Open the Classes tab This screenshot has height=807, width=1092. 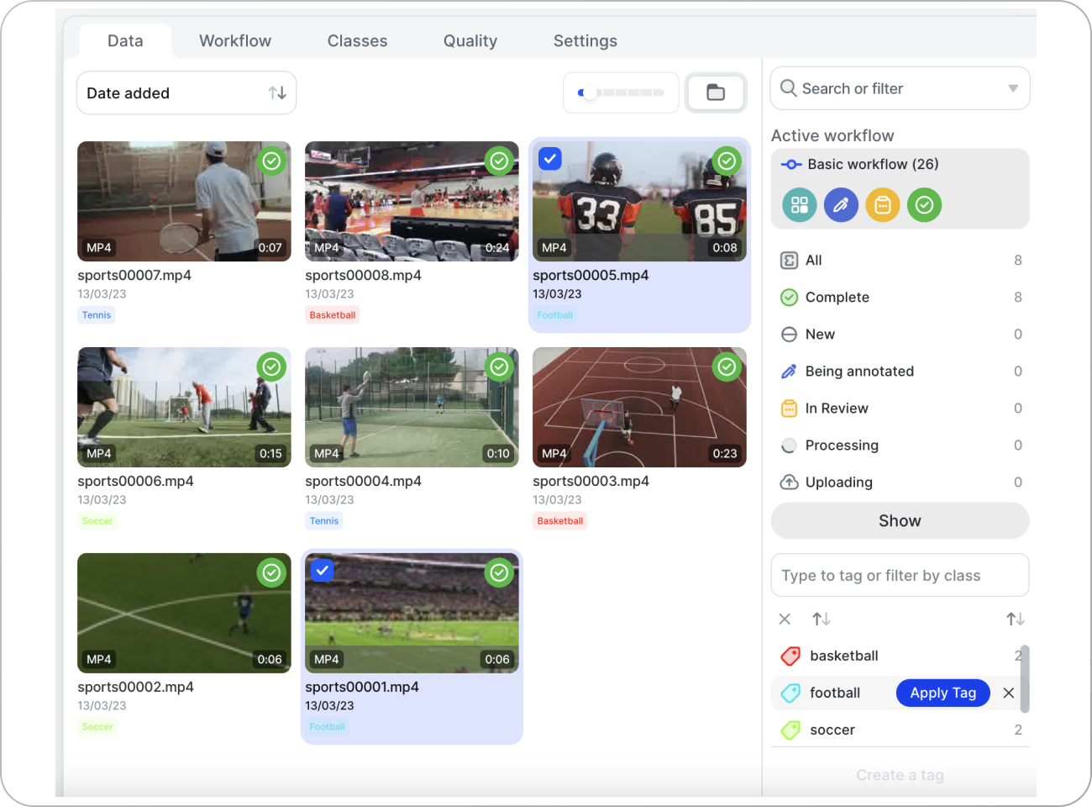[357, 40]
